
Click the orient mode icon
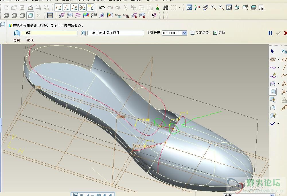(x=205, y=7)
